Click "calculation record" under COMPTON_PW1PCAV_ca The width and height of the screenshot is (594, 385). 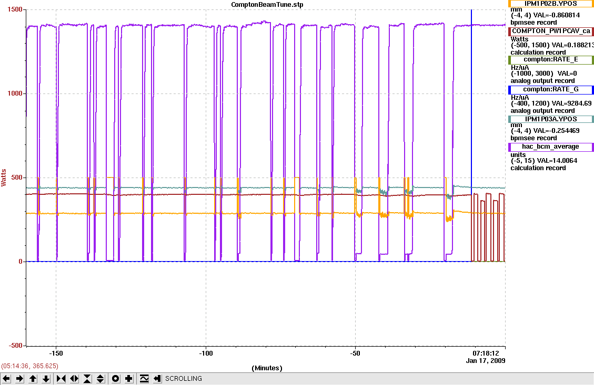point(538,53)
